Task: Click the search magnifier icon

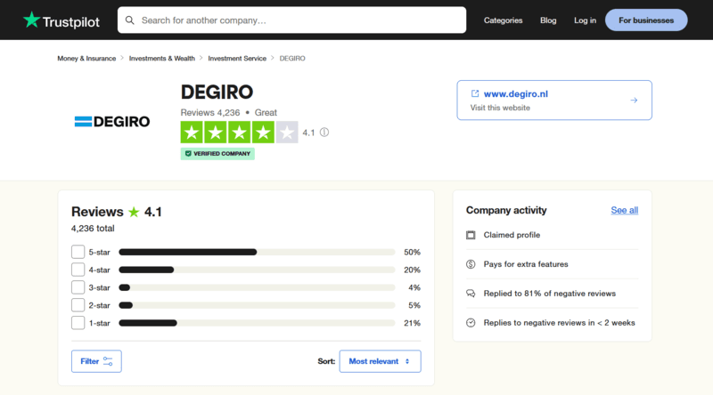Action: [129, 20]
